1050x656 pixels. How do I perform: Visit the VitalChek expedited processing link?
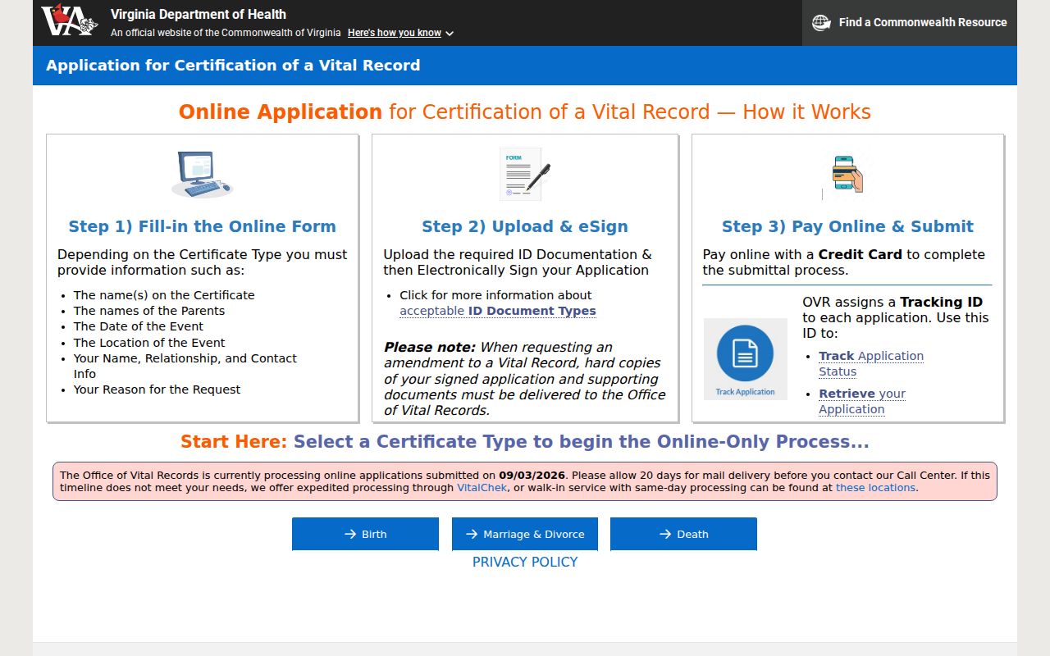[x=482, y=487]
